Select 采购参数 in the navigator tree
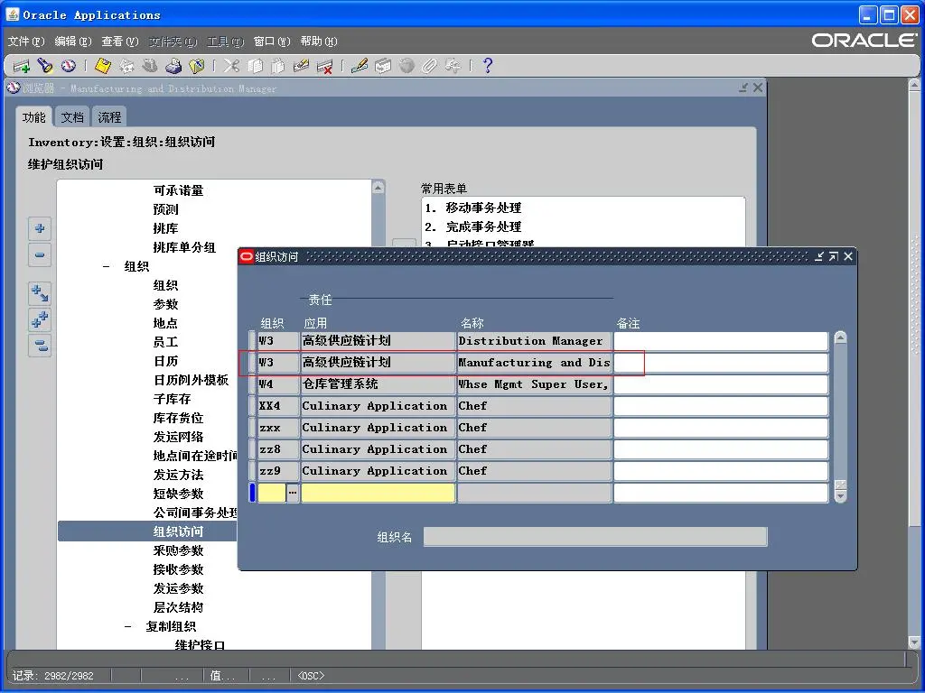925x693 pixels. (x=178, y=550)
